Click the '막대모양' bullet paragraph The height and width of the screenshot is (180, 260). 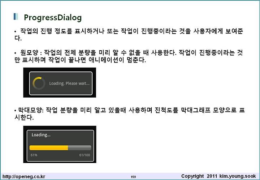click(x=129, y=113)
